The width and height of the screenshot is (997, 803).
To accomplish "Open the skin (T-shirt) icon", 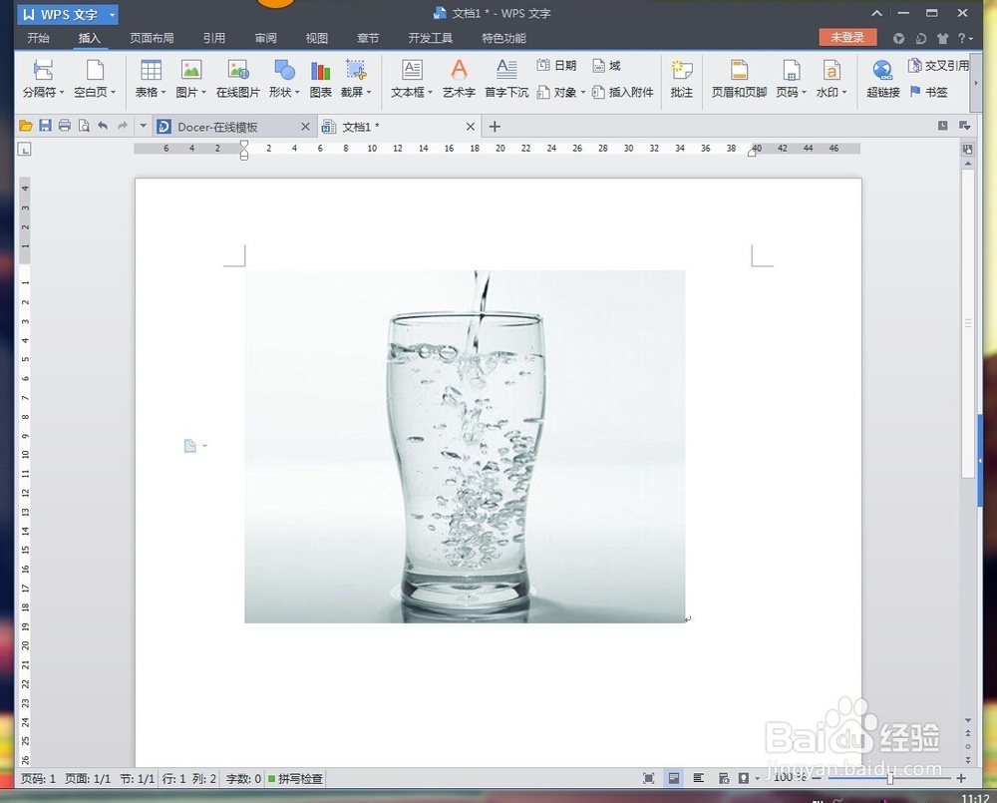I will coord(942,38).
